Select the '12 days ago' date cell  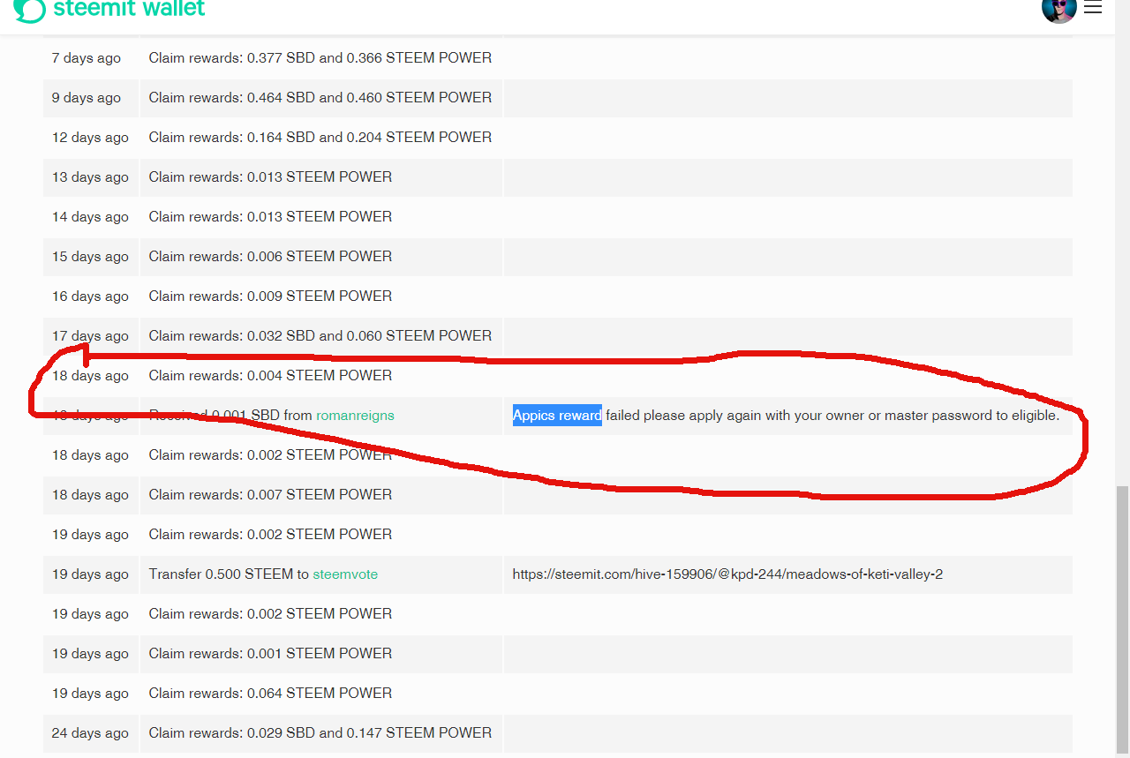coord(91,137)
